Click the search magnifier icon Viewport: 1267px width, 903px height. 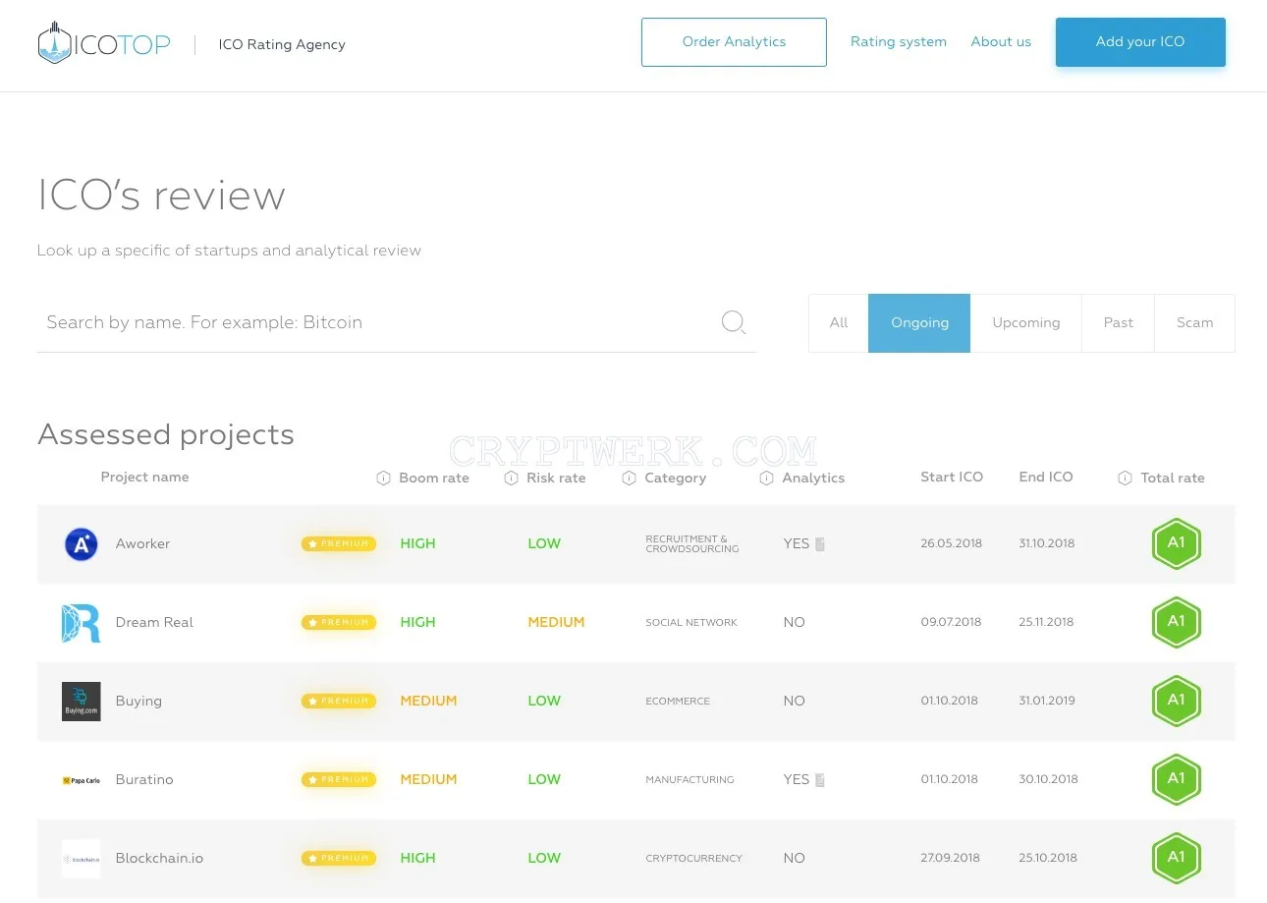[734, 322]
